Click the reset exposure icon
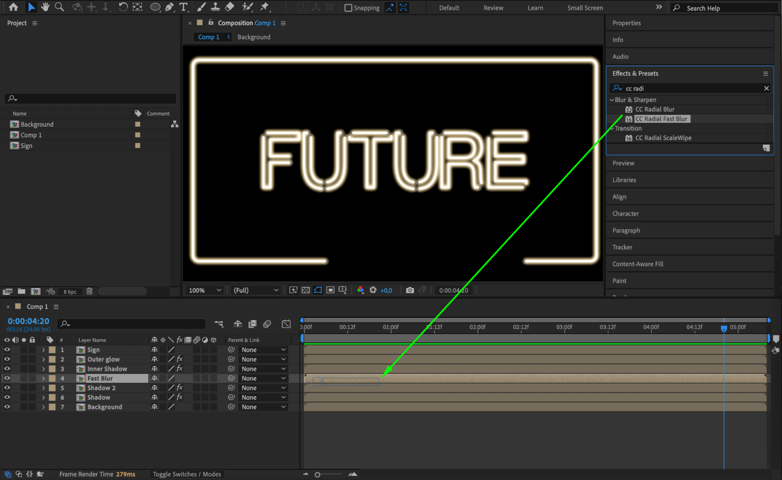The image size is (782, 480). tap(373, 290)
